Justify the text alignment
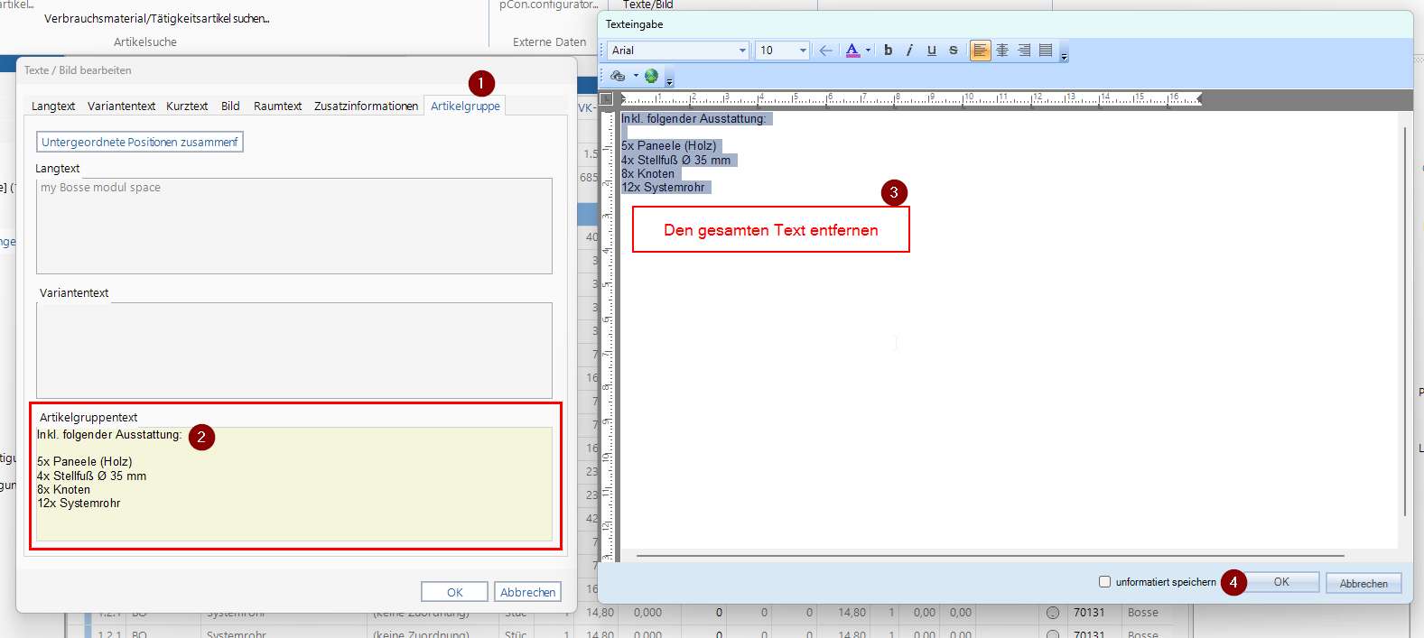1424x638 pixels. pos(1046,51)
